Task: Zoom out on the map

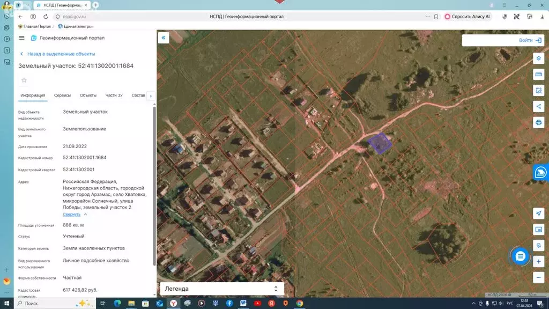Action: (x=539, y=277)
